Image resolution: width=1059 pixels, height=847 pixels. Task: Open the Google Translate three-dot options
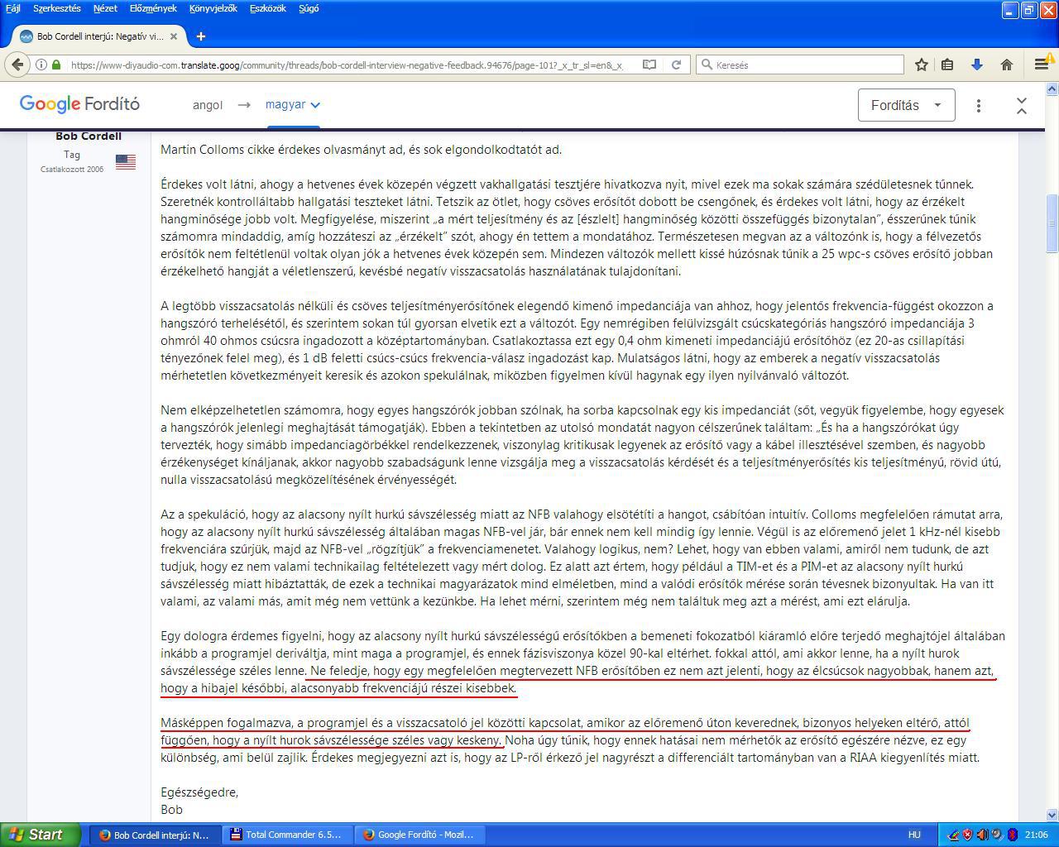pyautogui.click(x=979, y=105)
